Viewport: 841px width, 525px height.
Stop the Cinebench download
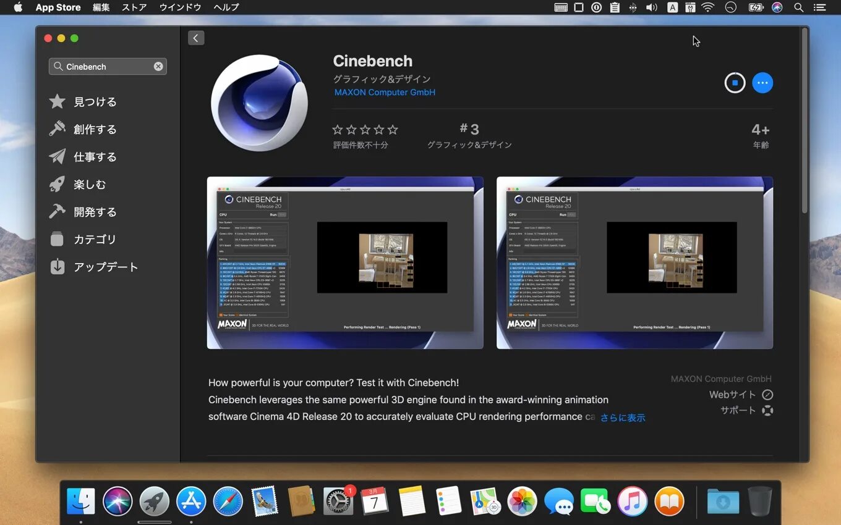[x=735, y=83]
